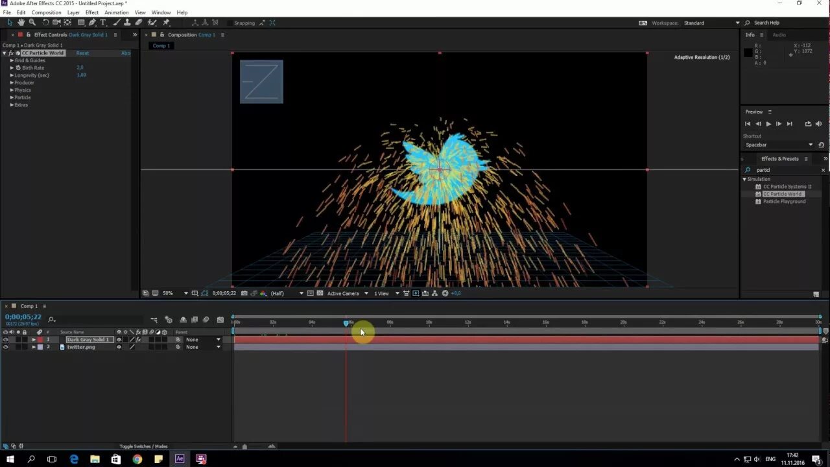This screenshot has width=830, height=467.
Task: Select the Rotation tool
Action: tap(45, 23)
